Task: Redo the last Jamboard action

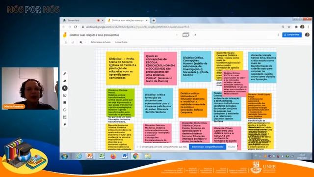Action: coord(73,42)
